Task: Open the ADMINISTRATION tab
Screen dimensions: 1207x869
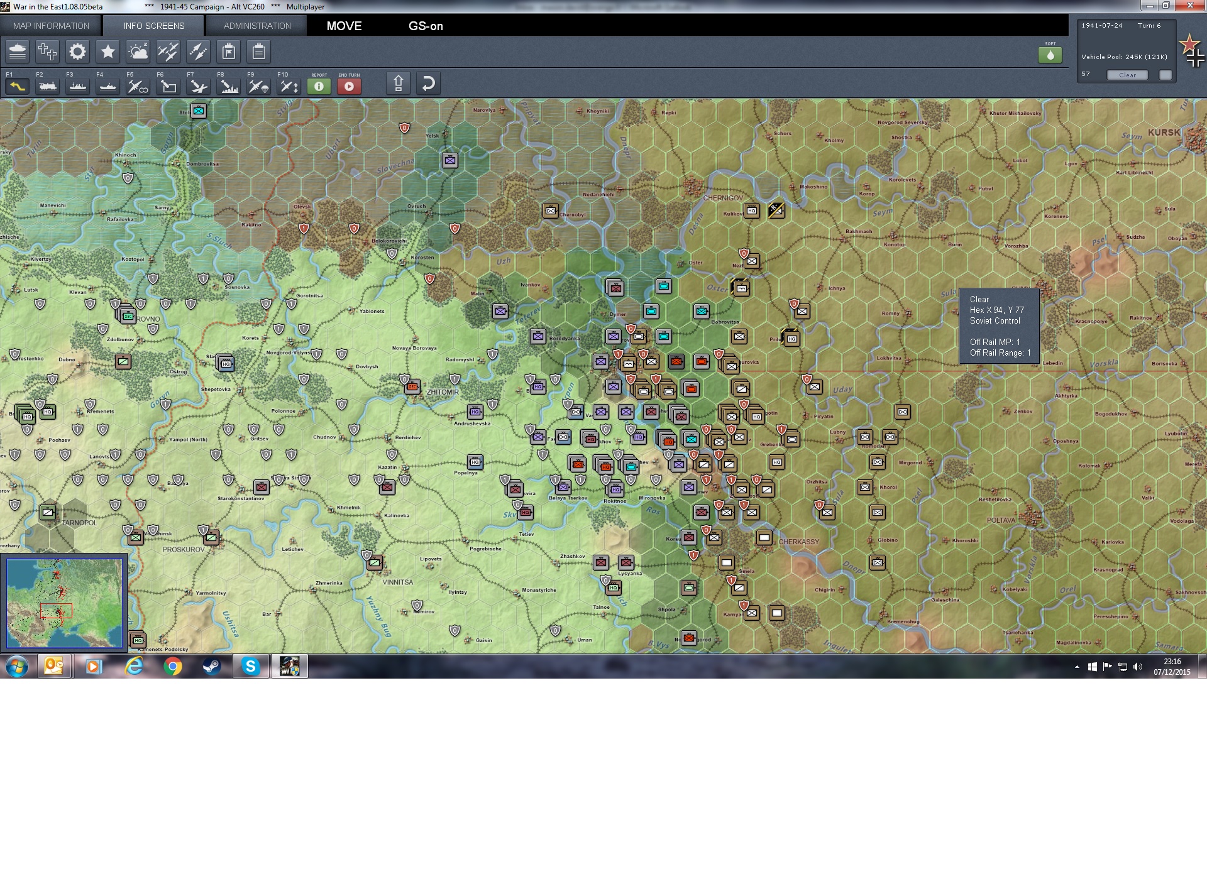Action: pos(257,26)
